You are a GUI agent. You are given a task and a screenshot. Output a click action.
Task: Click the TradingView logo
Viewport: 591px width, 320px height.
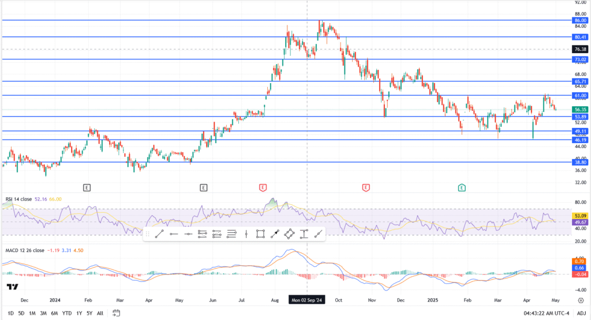pyautogui.click(x=12, y=287)
